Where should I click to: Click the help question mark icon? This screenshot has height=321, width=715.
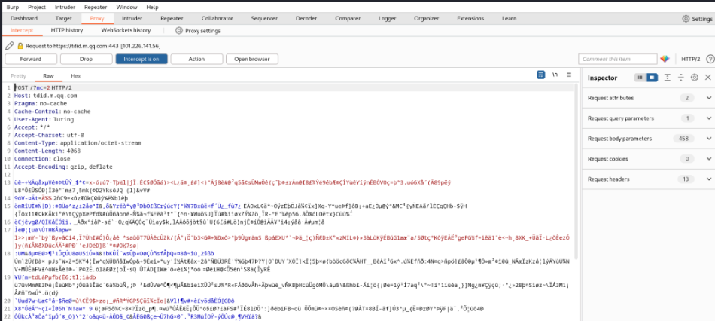710,59
